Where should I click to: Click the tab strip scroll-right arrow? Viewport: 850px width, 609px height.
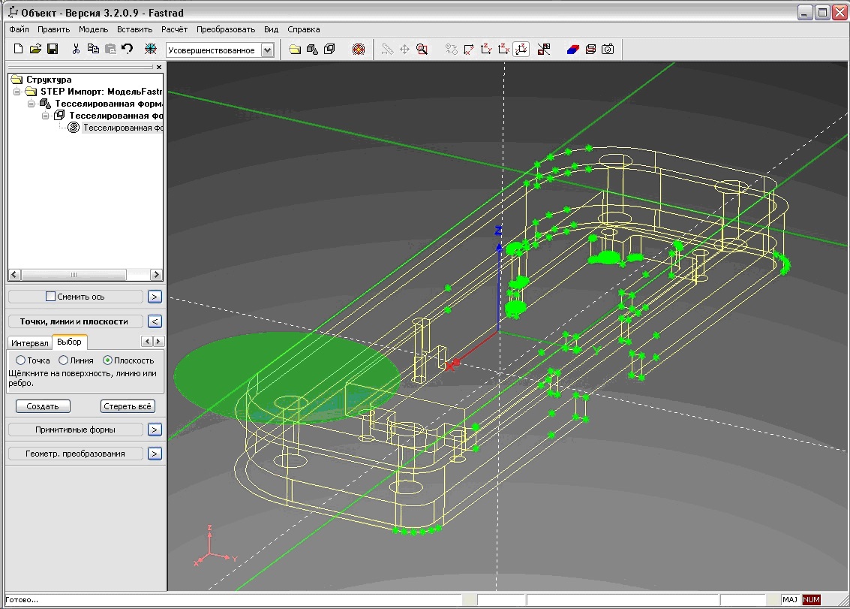coord(158,342)
